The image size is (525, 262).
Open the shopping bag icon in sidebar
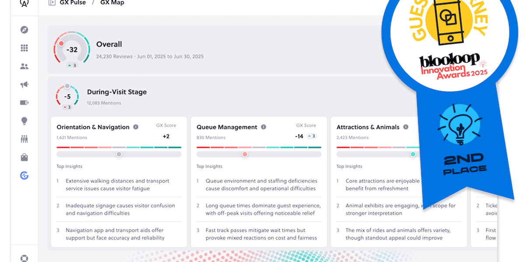tap(24, 157)
